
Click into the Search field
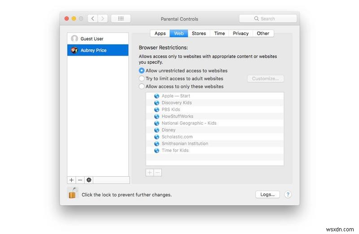268,18
